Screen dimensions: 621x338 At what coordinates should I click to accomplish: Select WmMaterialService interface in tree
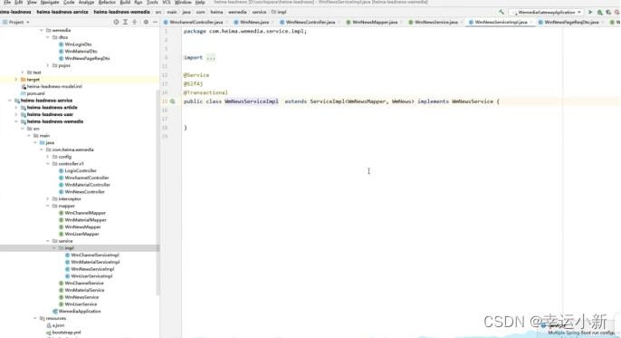coord(84,290)
